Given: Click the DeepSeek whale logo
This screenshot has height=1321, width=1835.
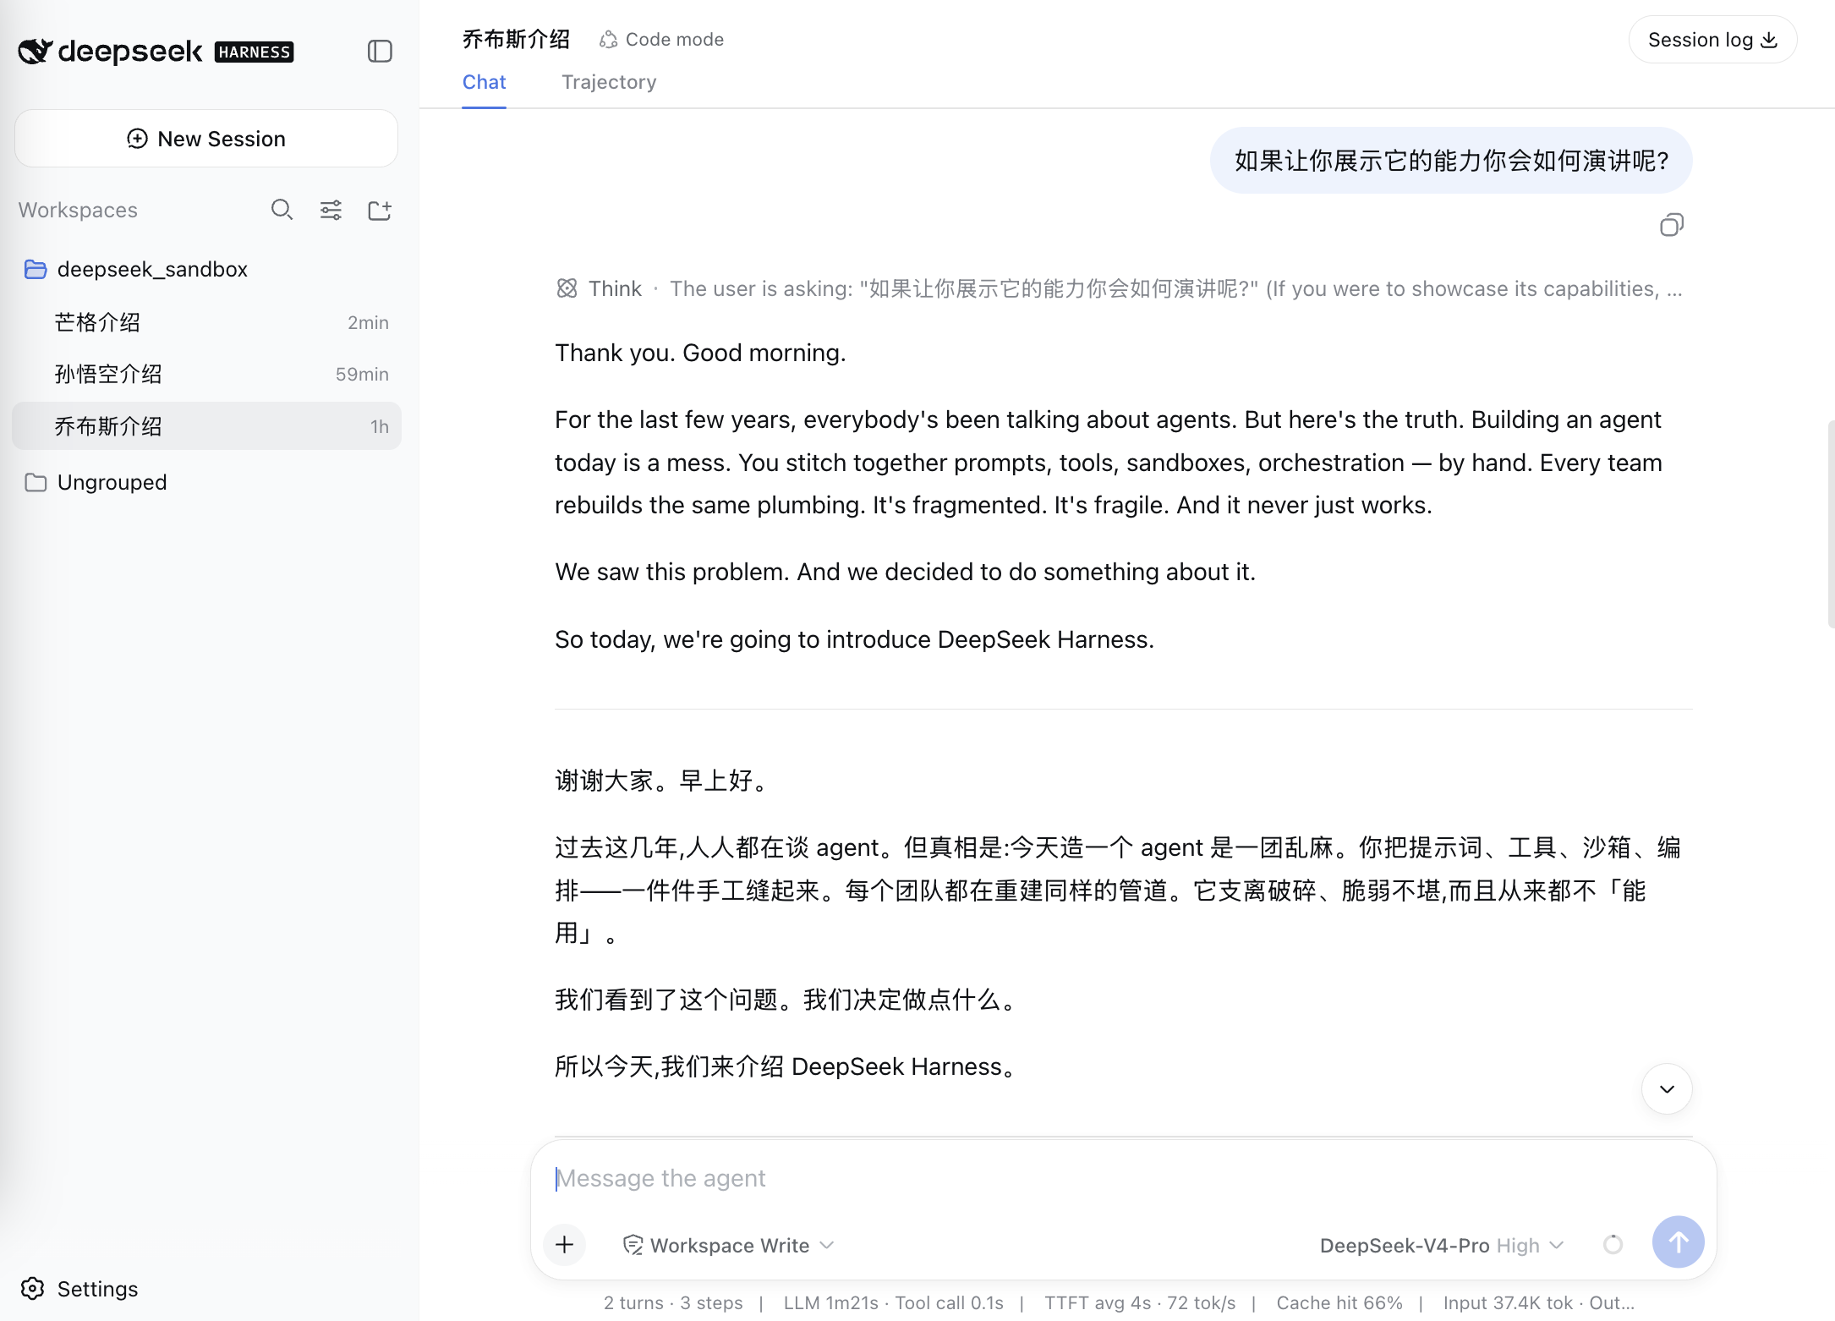Looking at the screenshot, I should tap(36, 52).
